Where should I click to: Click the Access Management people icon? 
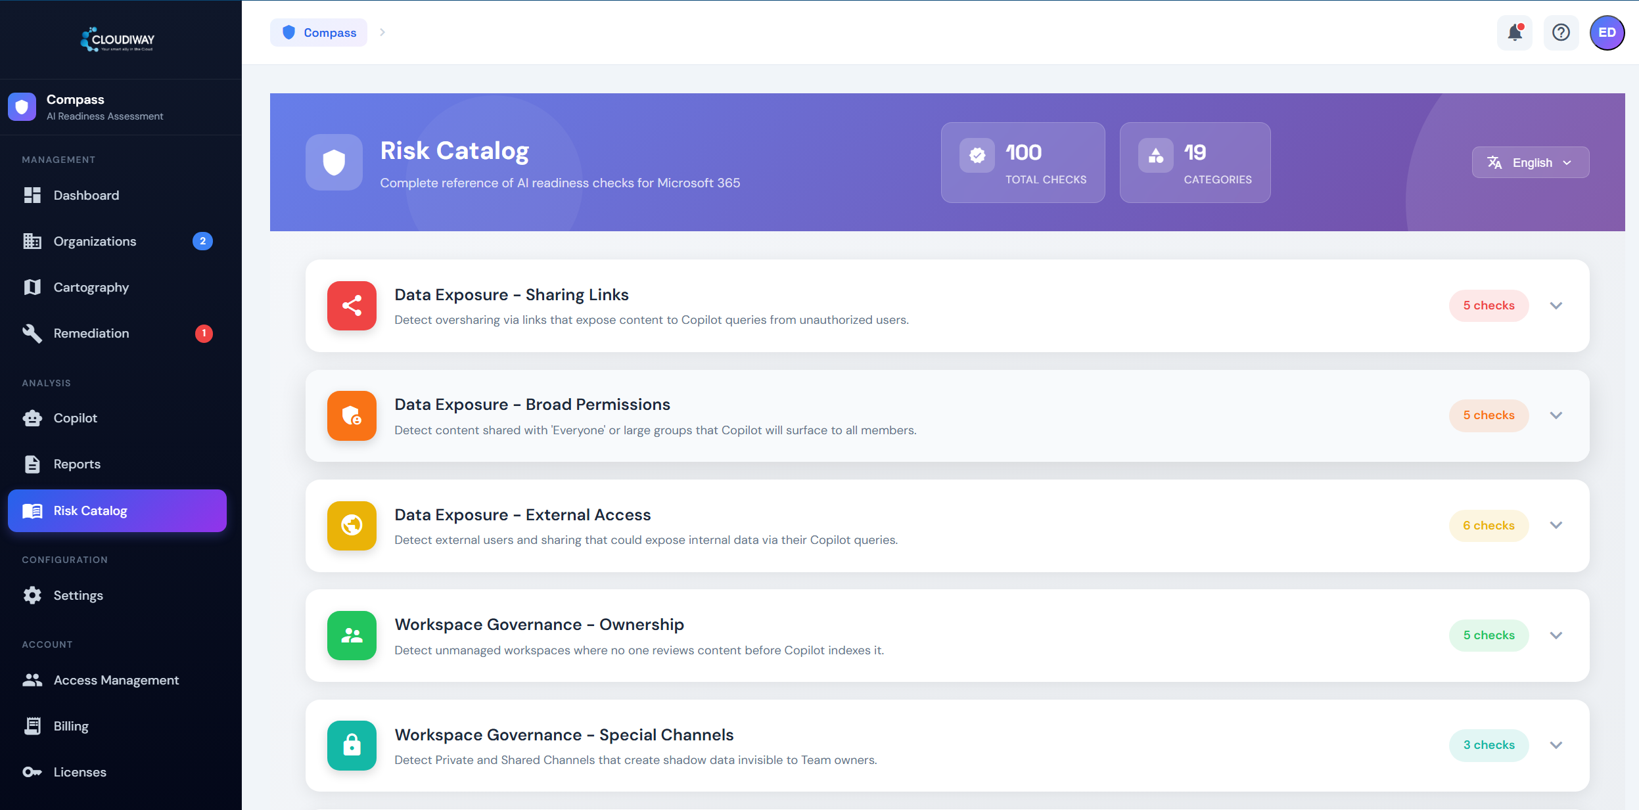pos(32,680)
